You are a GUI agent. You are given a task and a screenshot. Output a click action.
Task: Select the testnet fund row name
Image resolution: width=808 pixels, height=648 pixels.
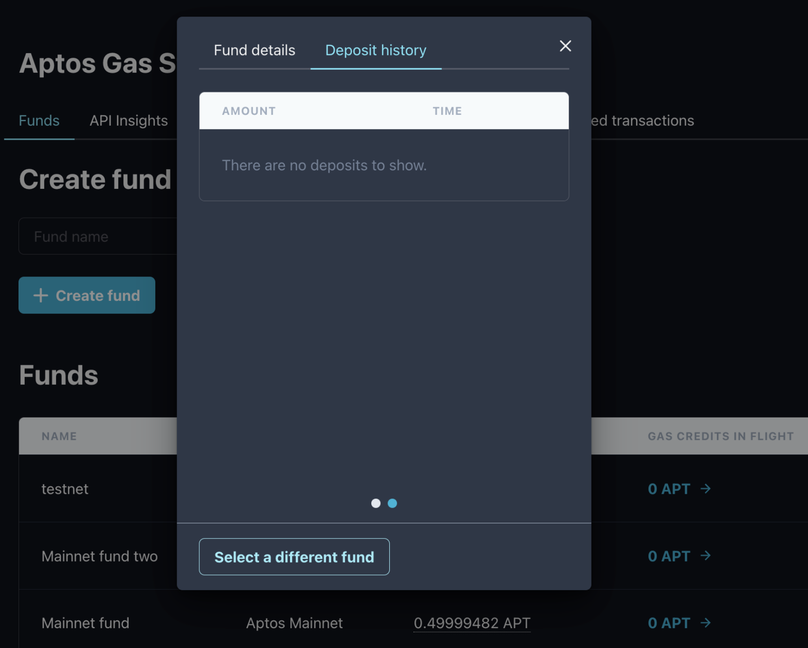(65, 489)
